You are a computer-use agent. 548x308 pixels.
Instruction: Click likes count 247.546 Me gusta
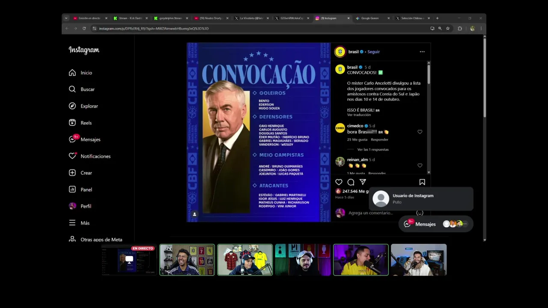pos(355,191)
